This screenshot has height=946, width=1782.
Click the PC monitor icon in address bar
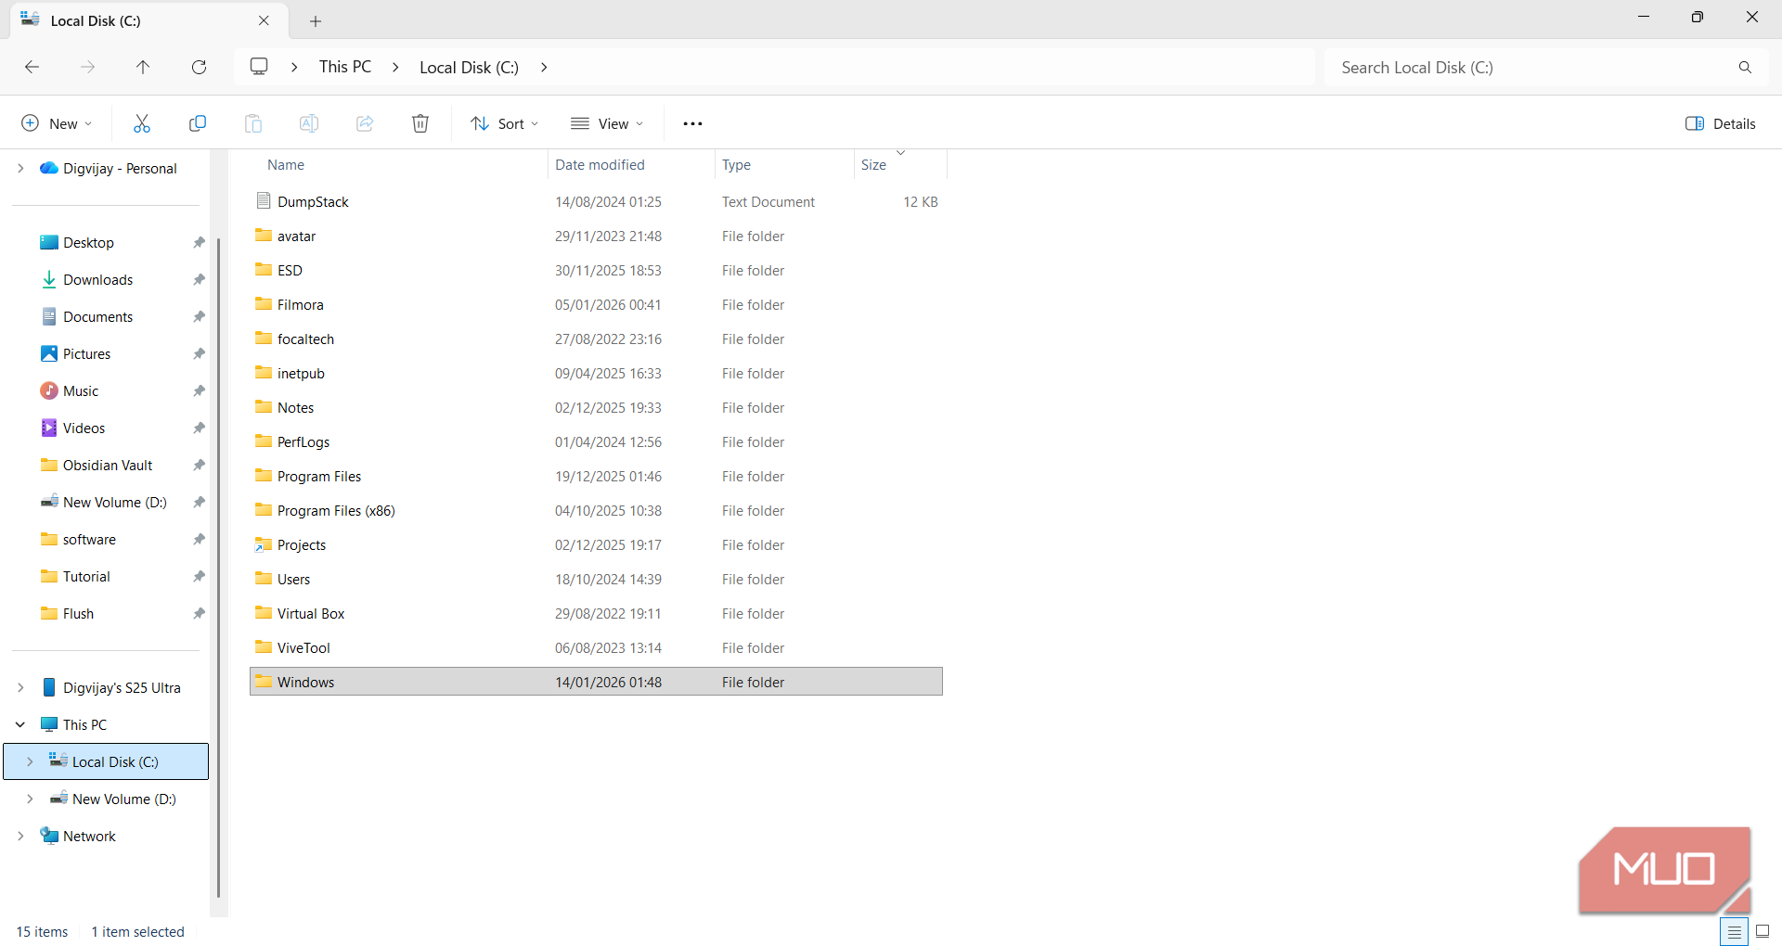259,67
